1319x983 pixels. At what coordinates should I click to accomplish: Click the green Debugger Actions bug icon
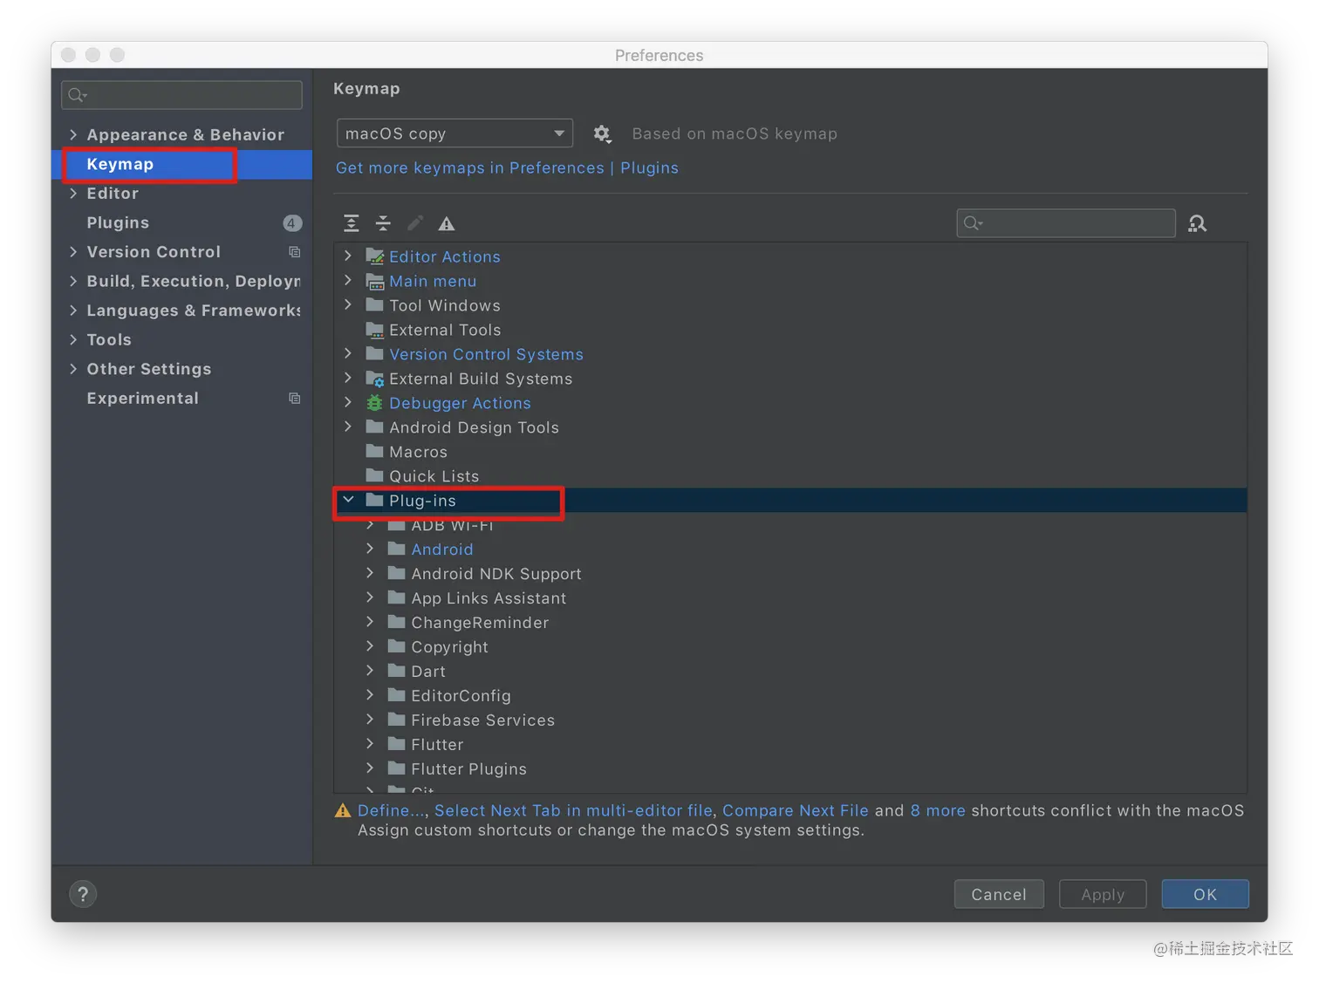pyautogui.click(x=374, y=403)
